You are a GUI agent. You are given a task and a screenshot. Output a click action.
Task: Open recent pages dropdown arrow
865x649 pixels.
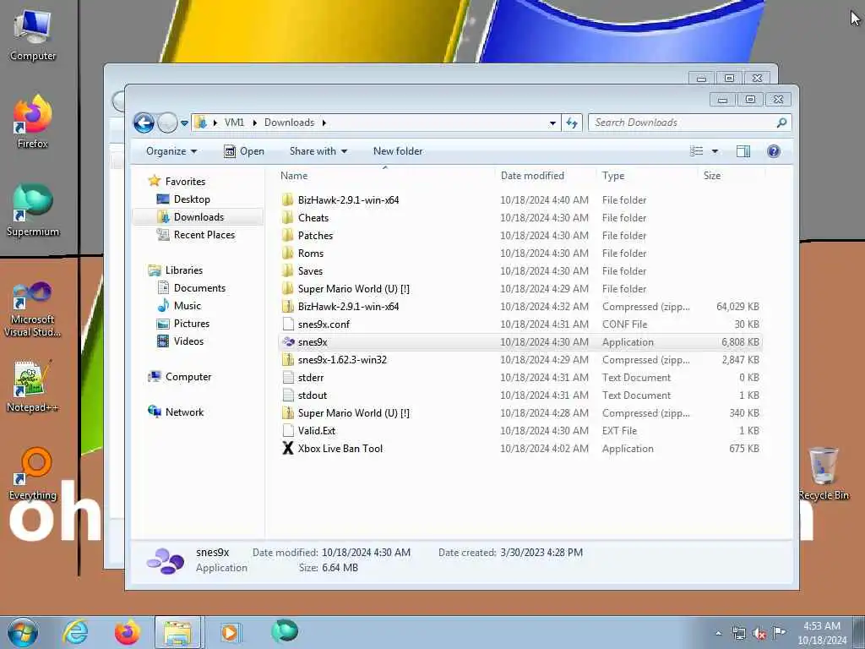(x=184, y=123)
